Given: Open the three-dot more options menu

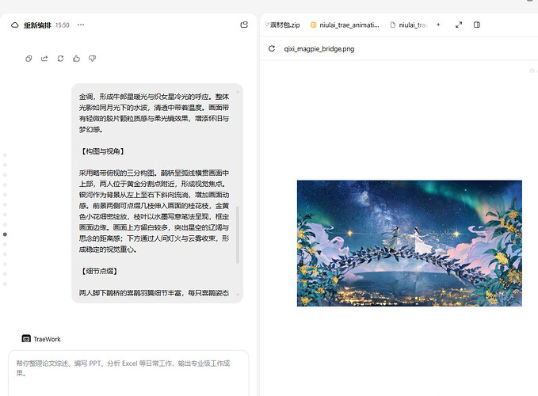Looking at the screenshot, I should coord(81,25).
